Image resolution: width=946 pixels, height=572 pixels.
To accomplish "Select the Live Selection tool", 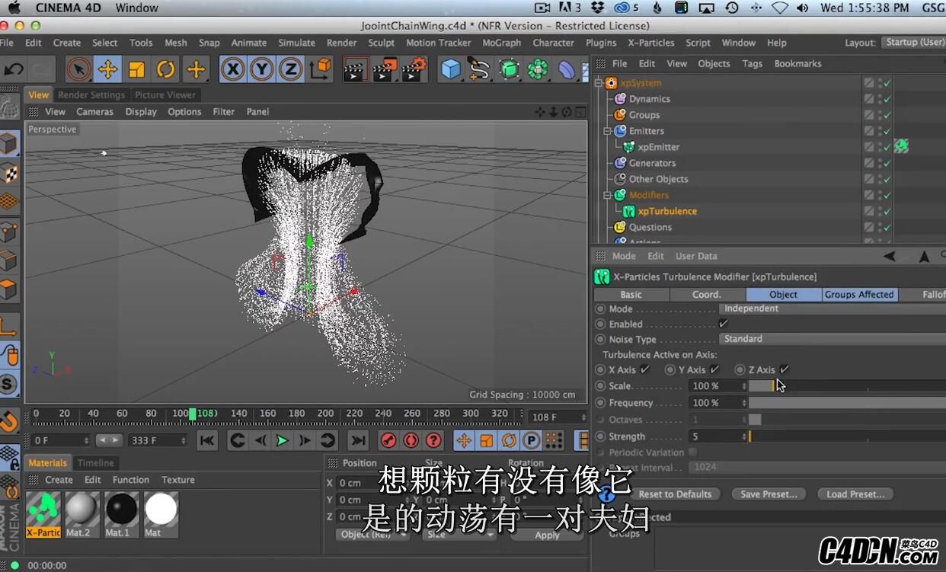I will [x=79, y=70].
